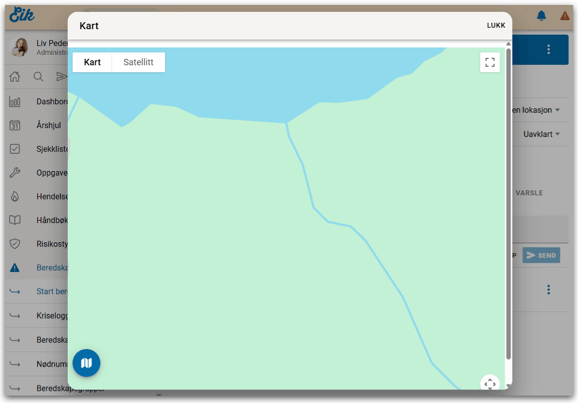Open the home icon in sidebar
578x403 pixels.
click(15, 76)
